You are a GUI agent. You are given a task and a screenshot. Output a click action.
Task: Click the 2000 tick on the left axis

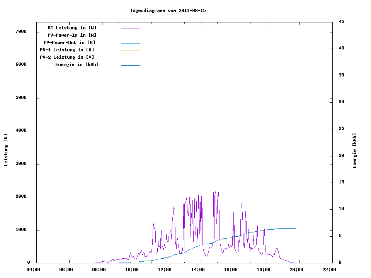[21, 197]
